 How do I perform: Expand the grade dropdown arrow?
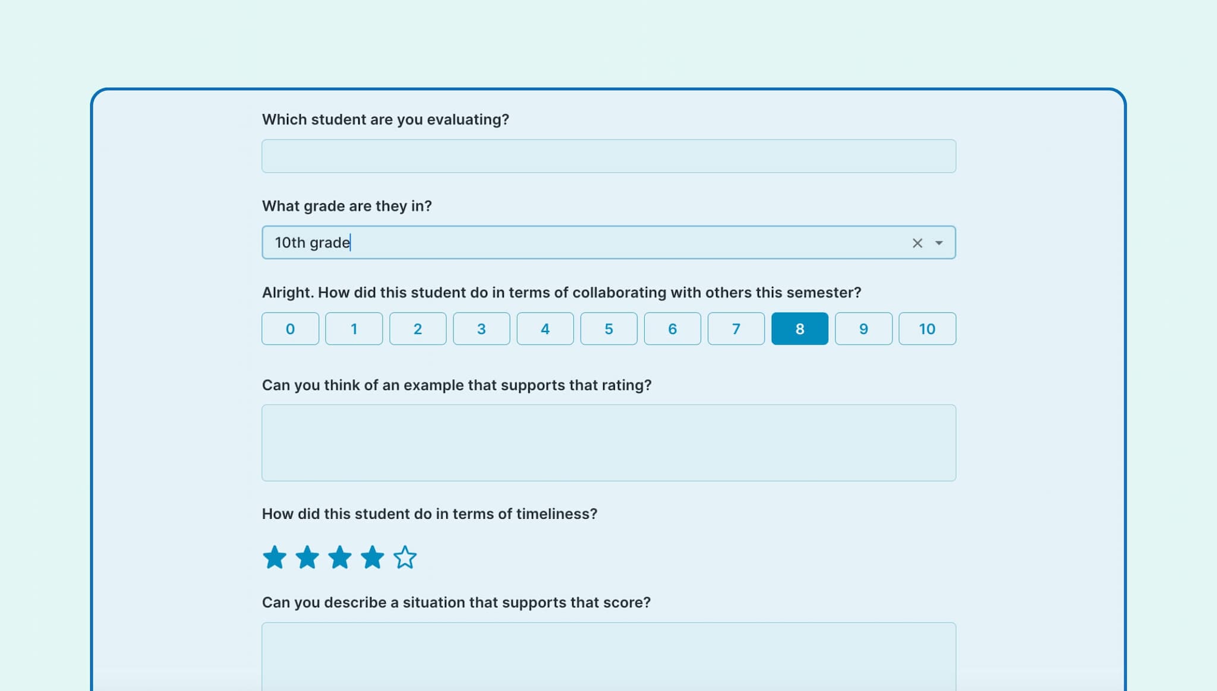(939, 243)
